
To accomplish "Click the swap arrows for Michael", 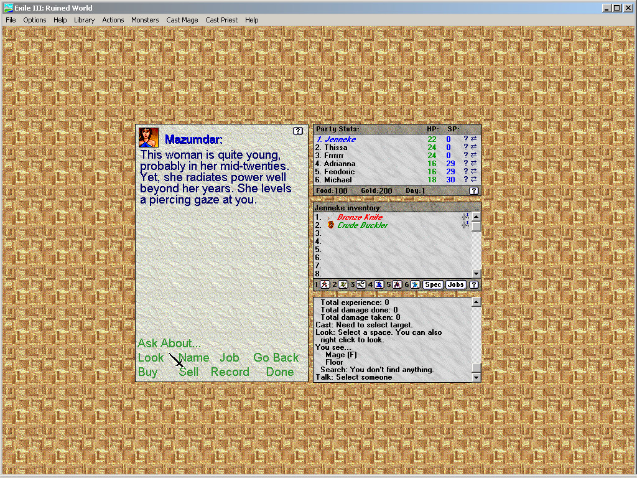I will (473, 180).
